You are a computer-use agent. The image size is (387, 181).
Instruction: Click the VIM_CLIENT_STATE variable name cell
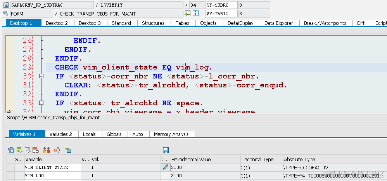pos(53,167)
